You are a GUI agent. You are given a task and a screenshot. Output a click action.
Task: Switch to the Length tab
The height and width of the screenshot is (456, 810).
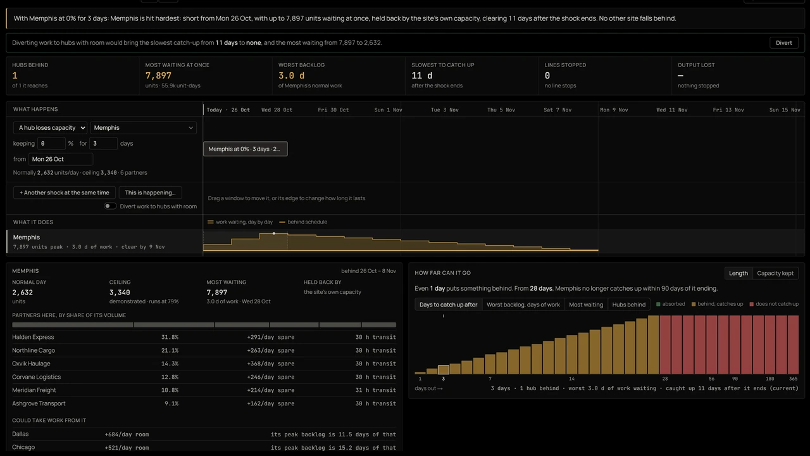click(x=738, y=273)
